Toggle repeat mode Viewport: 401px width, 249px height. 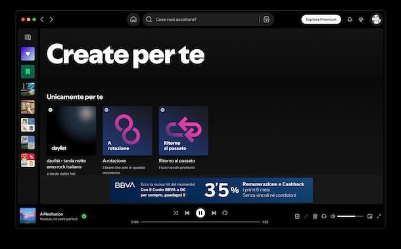tap(225, 213)
